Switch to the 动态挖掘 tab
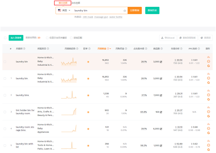 click(x=76, y=3)
